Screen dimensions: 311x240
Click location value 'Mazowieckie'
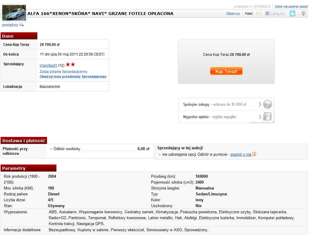(50, 87)
